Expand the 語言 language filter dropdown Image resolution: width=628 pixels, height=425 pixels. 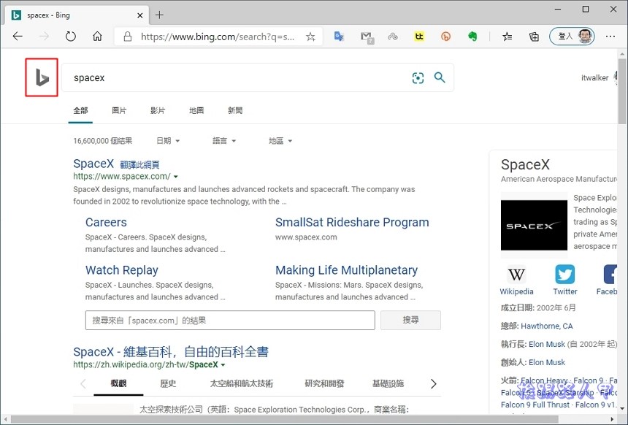223,141
